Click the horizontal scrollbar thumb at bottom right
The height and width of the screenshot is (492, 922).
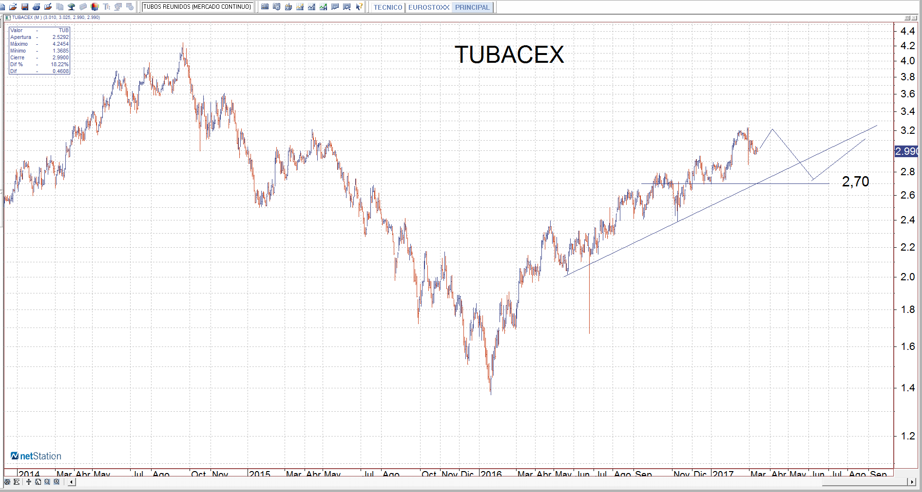click(x=864, y=482)
